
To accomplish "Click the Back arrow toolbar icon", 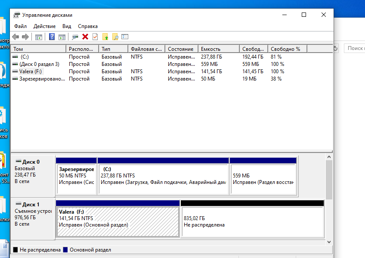I will click(x=15, y=37).
